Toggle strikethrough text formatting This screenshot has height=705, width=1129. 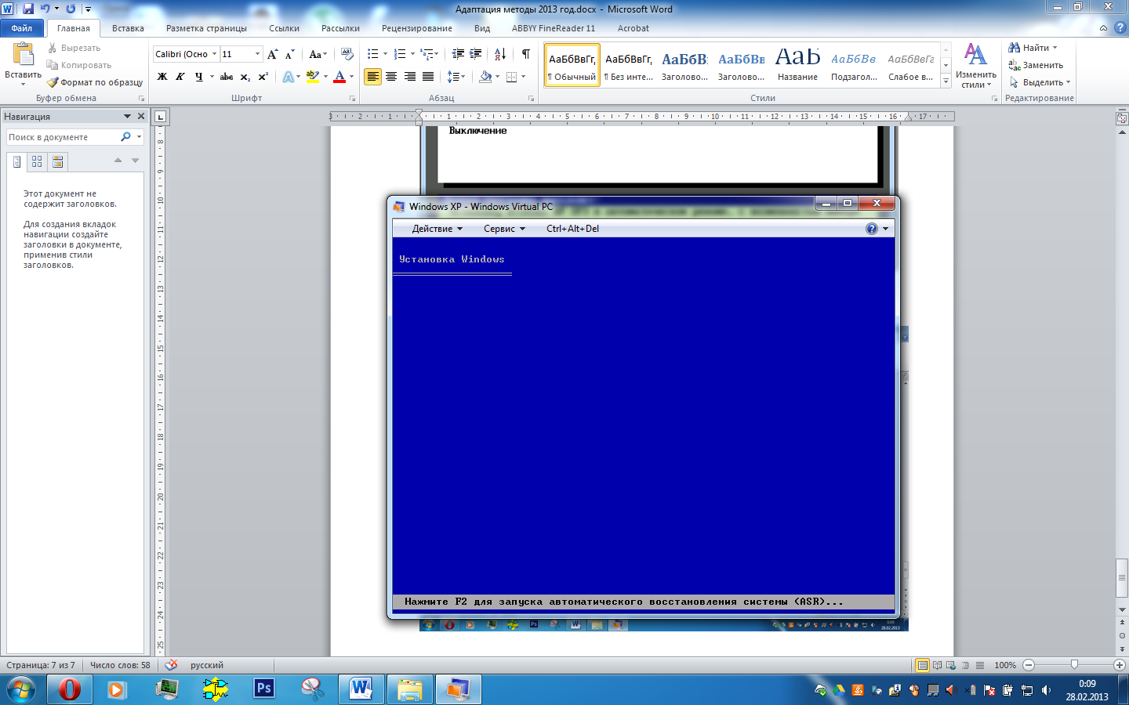click(227, 77)
